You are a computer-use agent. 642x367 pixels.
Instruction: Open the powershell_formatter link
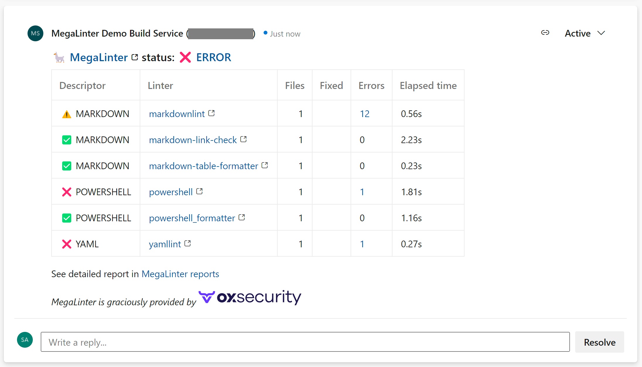tap(192, 218)
